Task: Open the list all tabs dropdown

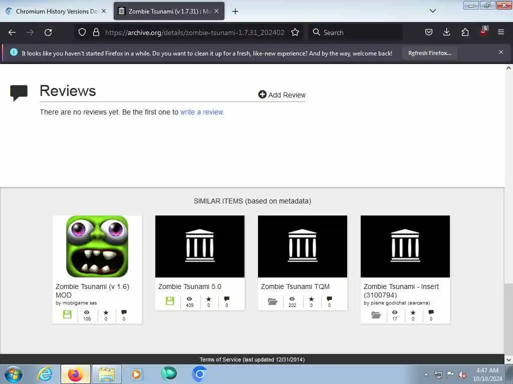Action: coord(432,11)
